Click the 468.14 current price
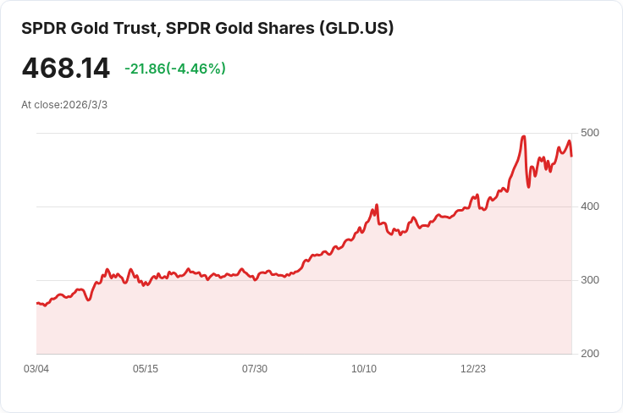The width and height of the screenshot is (623, 413). [66, 69]
